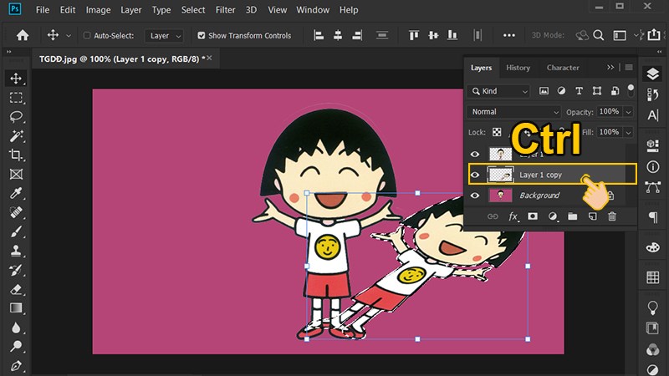Click the Align top edges icon
Viewport: 669px width, 376px height.
point(414,35)
